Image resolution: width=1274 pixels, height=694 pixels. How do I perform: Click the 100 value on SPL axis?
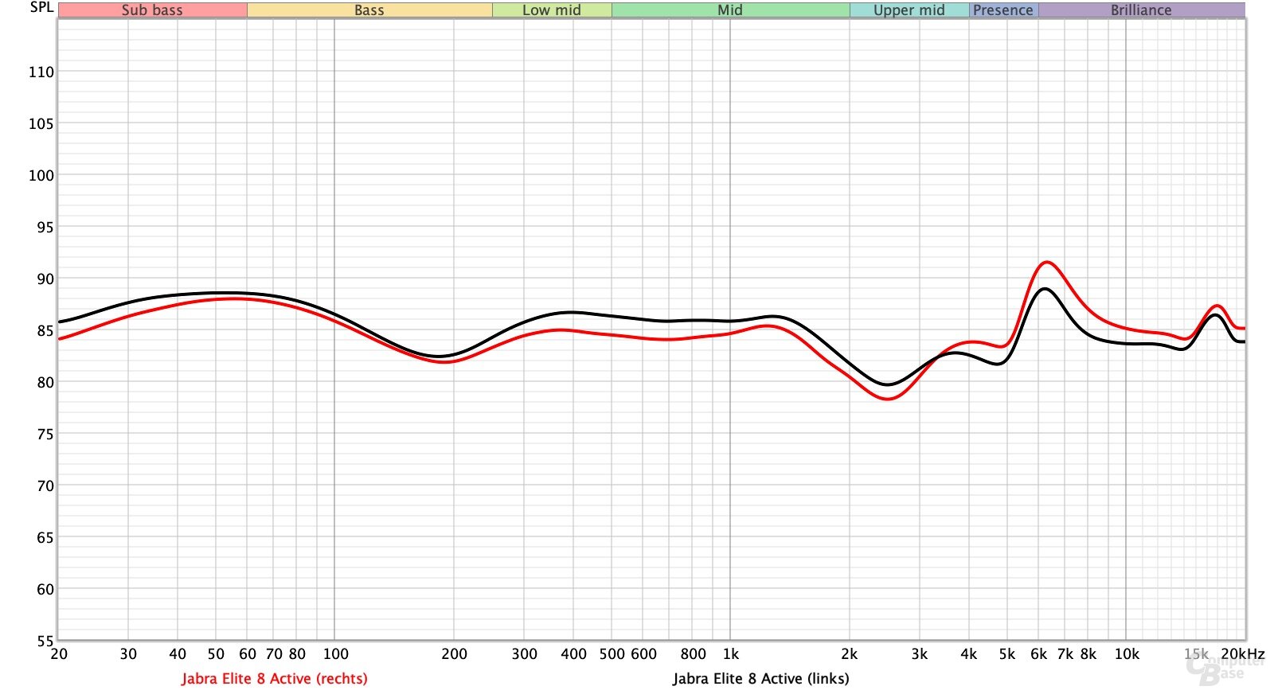click(41, 175)
